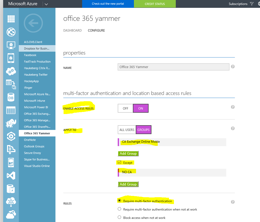Click the Subscriptions filter icon
This screenshot has width=260, height=222.
pyautogui.click(x=251, y=4)
